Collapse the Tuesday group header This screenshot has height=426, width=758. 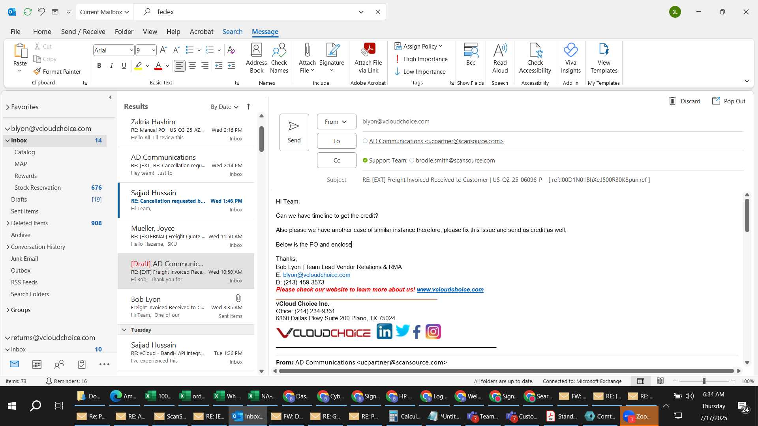point(124,330)
